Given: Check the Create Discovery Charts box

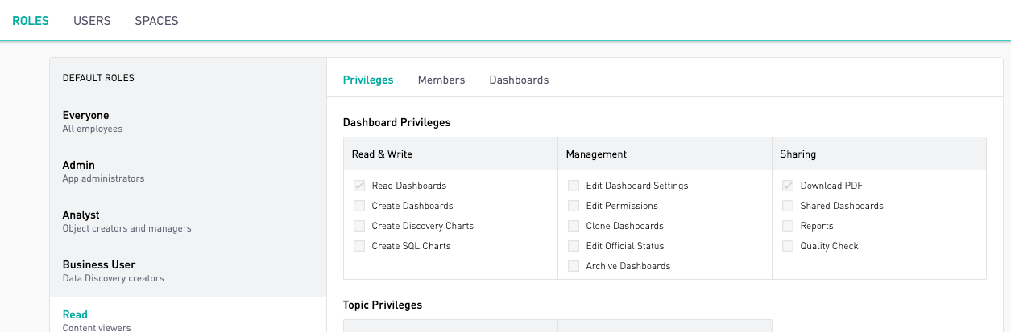Looking at the screenshot, I should (x=359, y=226).
